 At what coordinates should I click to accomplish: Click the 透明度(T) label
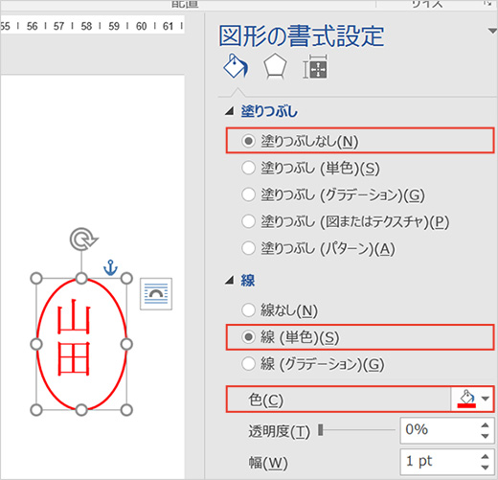tap(280, 431)
